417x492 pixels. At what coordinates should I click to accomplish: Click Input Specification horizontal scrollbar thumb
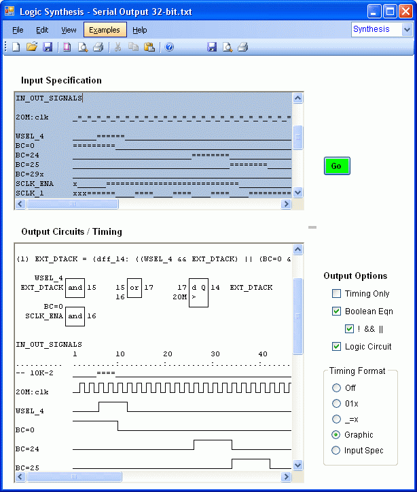click(73, 204)
